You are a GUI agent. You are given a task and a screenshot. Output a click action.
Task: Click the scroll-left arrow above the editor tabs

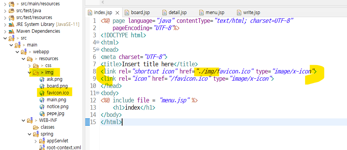103,2
